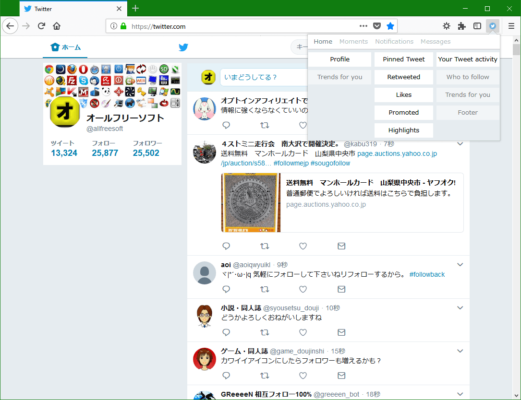Close the Twitter browser tab

point(119,9)
